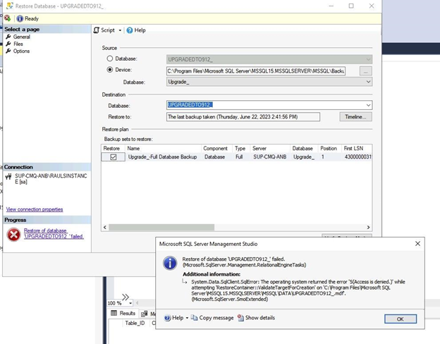Select the Database source radio button
The image size is (440, 344).
coord(109,59)
